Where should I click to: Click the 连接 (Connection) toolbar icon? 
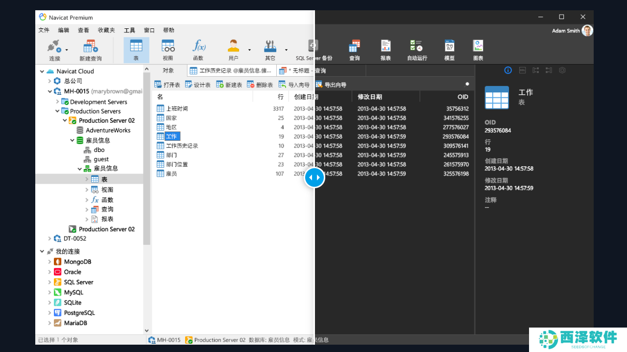click(53, 46)
